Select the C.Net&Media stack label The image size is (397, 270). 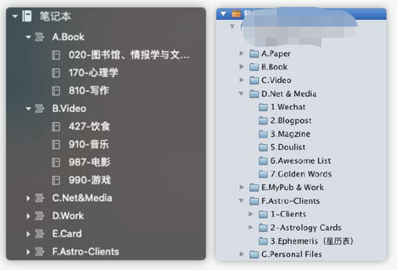pos(82,198)
